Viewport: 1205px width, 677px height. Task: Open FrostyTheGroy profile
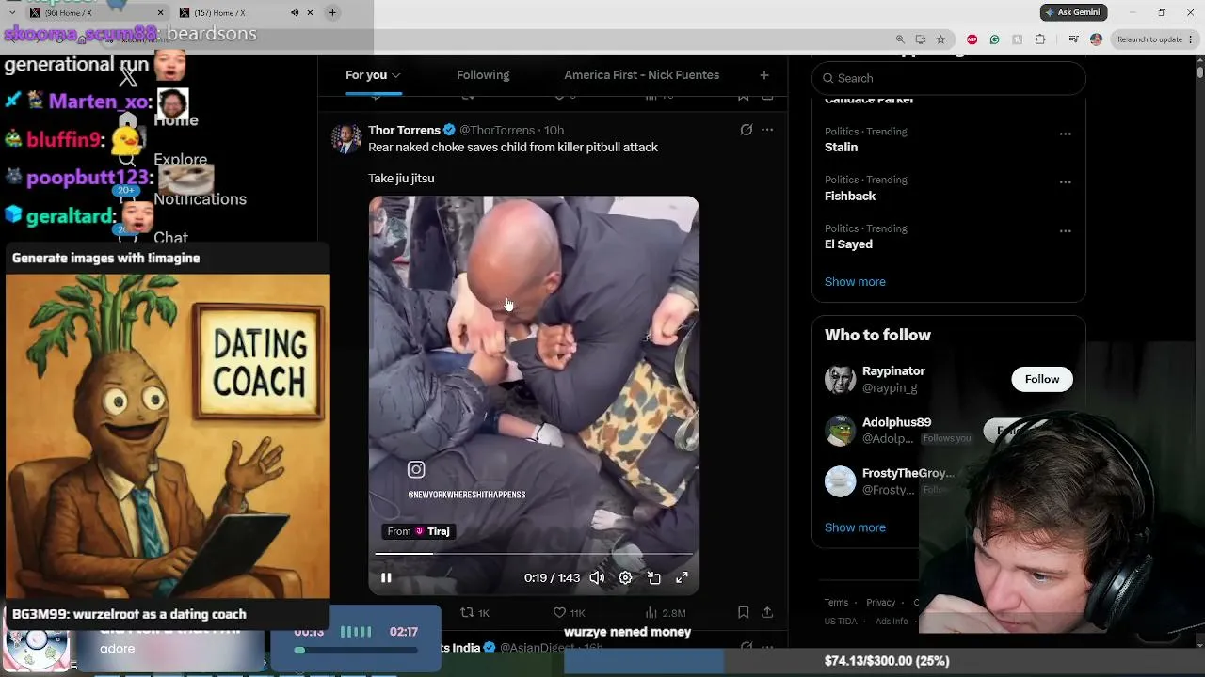point(908,473)
